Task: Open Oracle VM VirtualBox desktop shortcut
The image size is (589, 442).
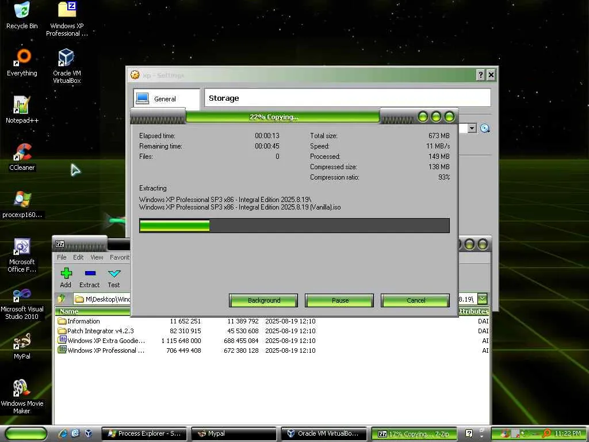Action: (67, 66)
